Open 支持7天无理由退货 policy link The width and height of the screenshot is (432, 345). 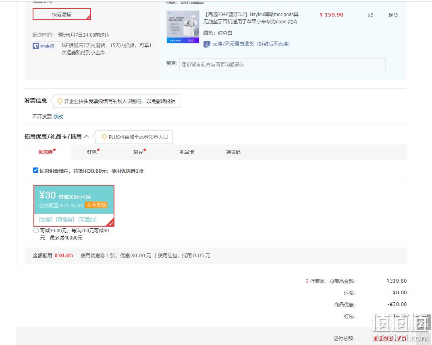point(251,44)
